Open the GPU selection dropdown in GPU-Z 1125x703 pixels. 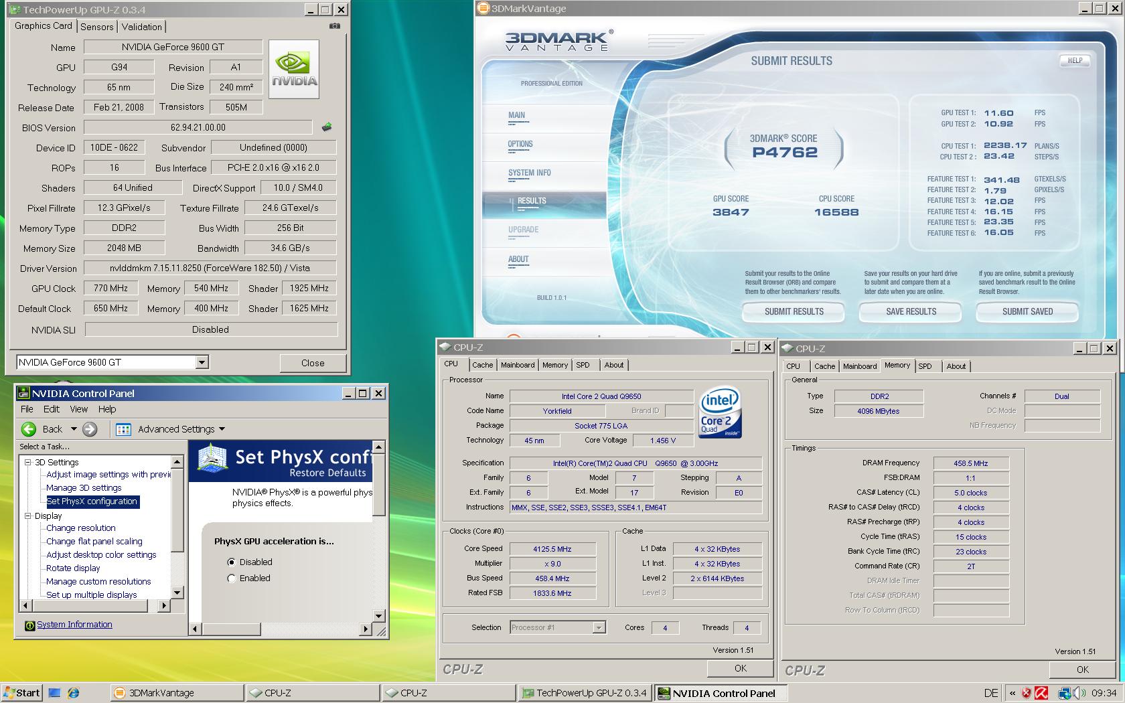click(x=202, y=362)
